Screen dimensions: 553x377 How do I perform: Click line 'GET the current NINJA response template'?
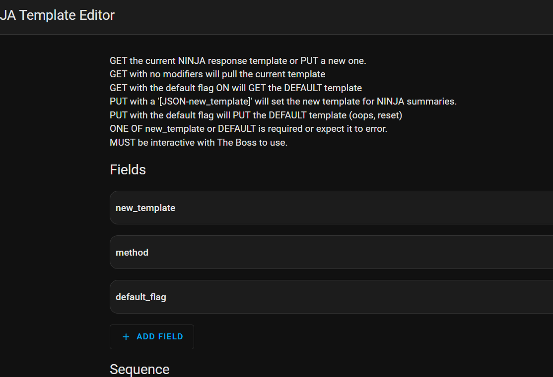pyautogui.click(x=199, y=61)
